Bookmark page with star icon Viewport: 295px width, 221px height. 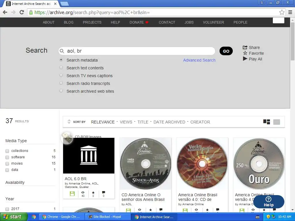click(x=282, y=12)
